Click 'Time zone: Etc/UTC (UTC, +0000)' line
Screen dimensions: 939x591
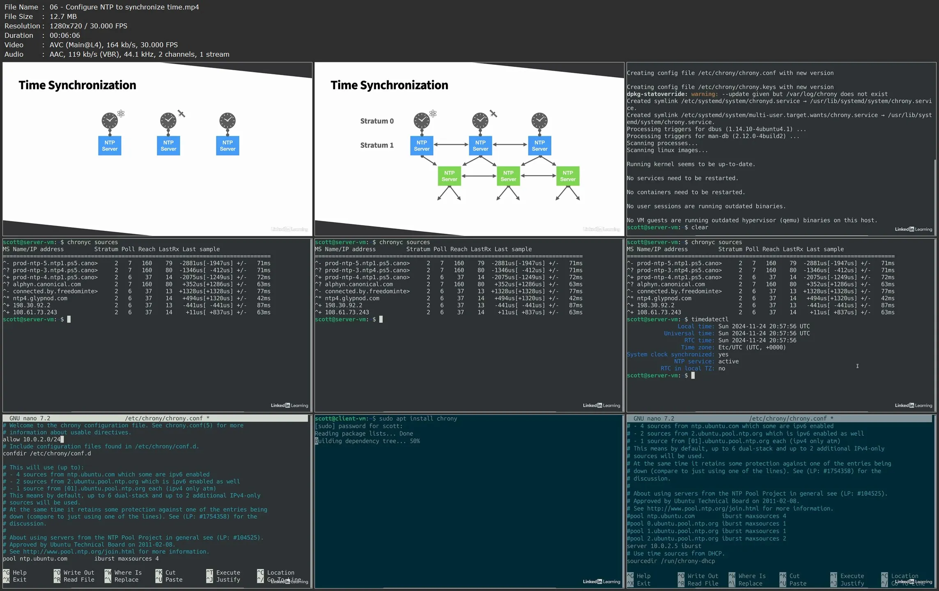point(733,347)
